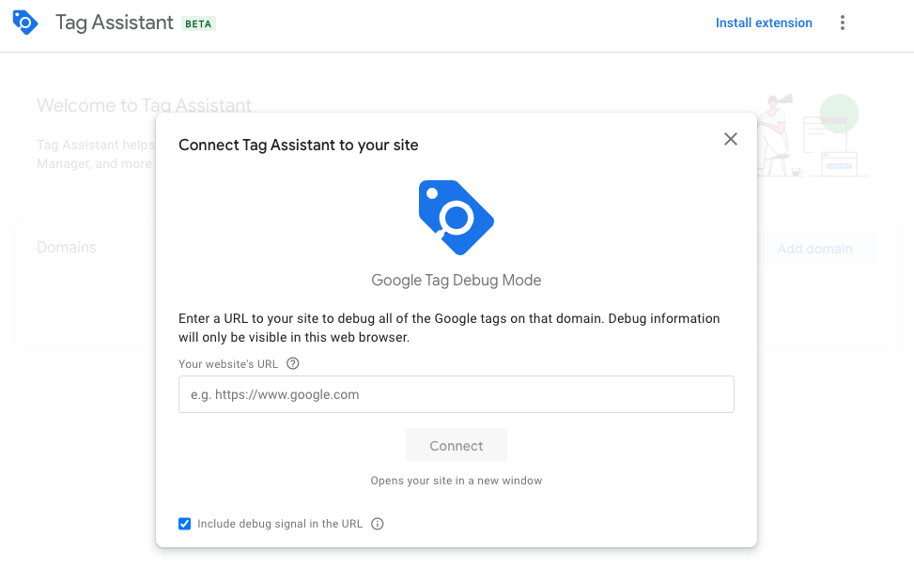This screenshot has width=914, height=582.
Task: Click the Connect button
Action: pyautogui.click(x=457, y=445)
